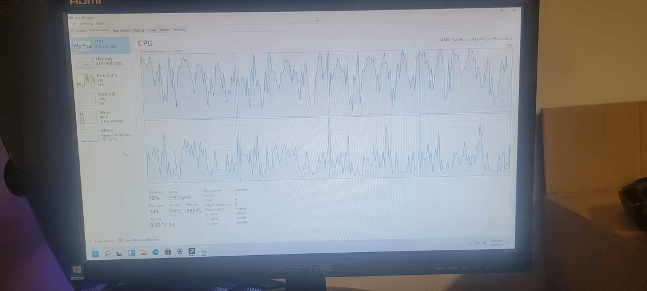This screenshot has width=647, height=291.
Task: Open the Users tab
Action: tap(152, 30)
